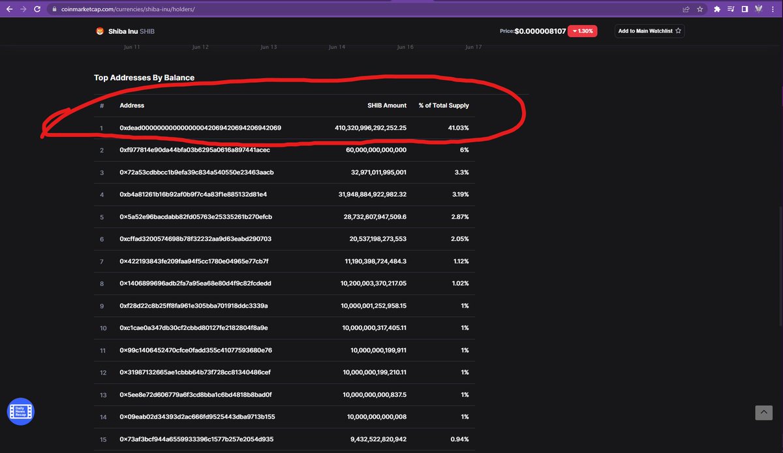The width and height of the screenshot is (783, 453).
Task: Click the amount 60,000,000,000,000
Action: point(376,150)
